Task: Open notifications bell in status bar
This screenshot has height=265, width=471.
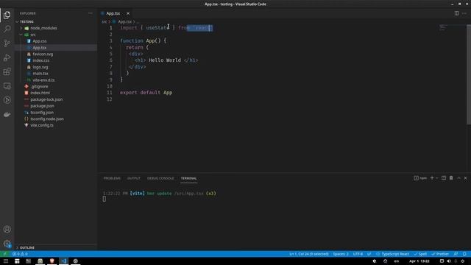Action: point(464,254)
